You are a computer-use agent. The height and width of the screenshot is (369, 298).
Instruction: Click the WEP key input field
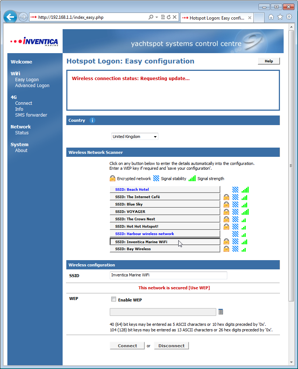pyautogui.click(x=163, y=312)
